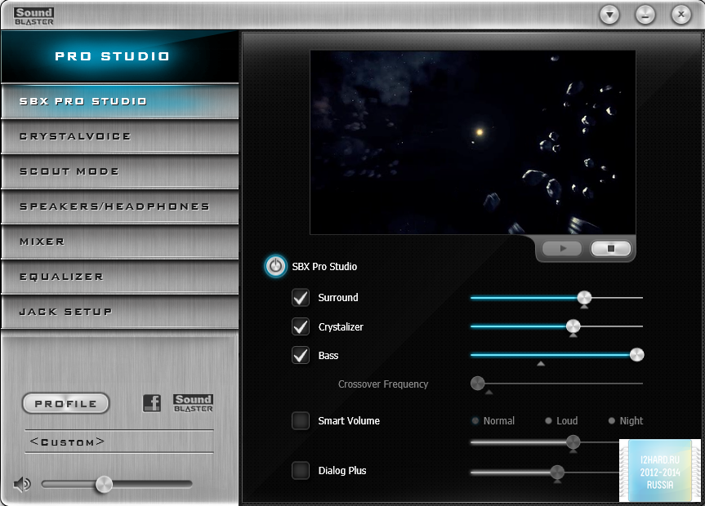This screenshot has width=705, height=506.
Task: Disable the Surround checkbox
Action: pos(301,298)
